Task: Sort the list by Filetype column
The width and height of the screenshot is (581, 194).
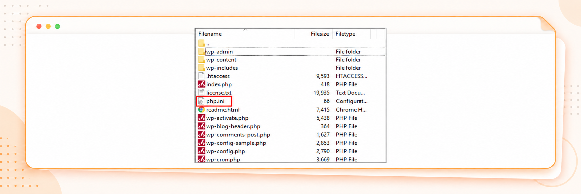Action: tap(345, 34)
